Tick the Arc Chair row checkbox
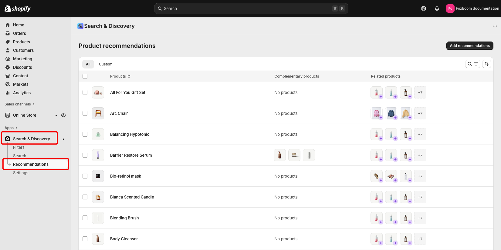Viewport: 501px width, 250px height. point(85,113)
